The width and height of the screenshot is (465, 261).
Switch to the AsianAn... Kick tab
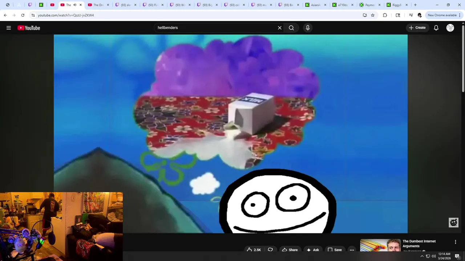pyautogui.click(x=315, y=5)
